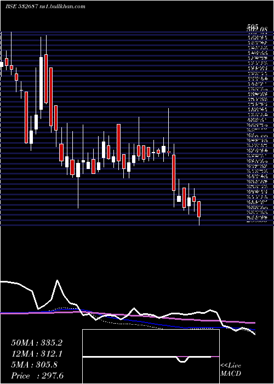The height and width of the screenshot is (384, 274).
Task: Click the <<Live MACD label
Action: coord(231,370)
